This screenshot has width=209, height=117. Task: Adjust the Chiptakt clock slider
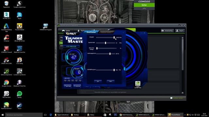click(105, 38)
